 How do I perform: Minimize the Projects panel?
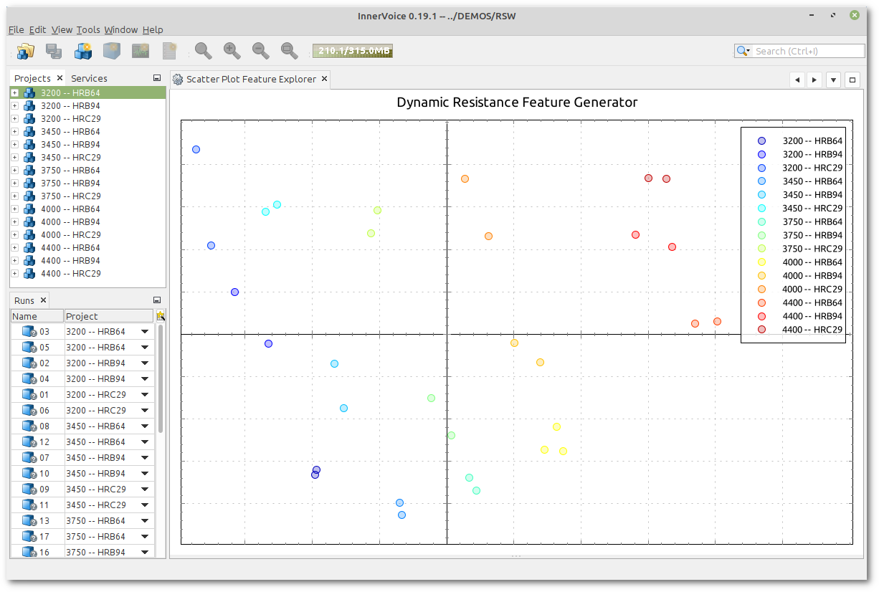point(157,78)
